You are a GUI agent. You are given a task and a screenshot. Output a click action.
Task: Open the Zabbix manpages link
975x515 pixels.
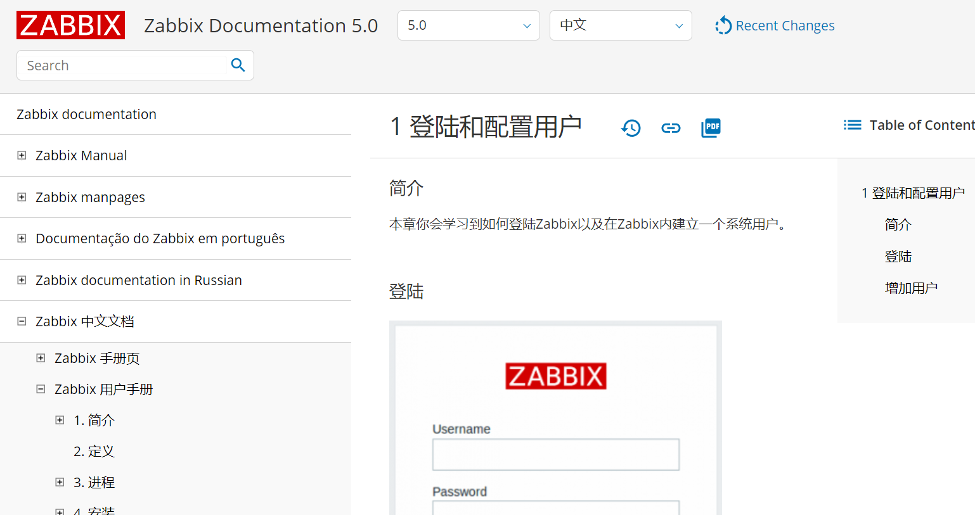pyautogui.click(x=90, y=197)
